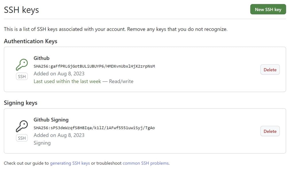The height and width of the screenshot is (170, 294).
Task: Click the Authentication Keys section heading
Action: (x=30, y=41)
